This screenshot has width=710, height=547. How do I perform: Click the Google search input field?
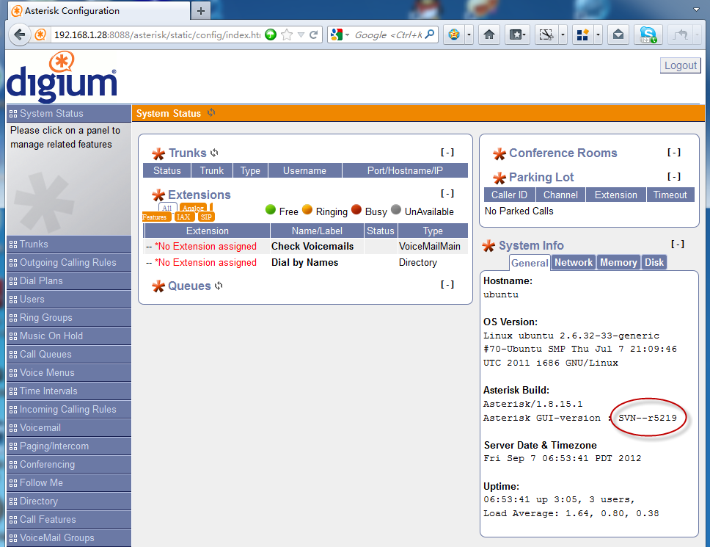(388, 35)
